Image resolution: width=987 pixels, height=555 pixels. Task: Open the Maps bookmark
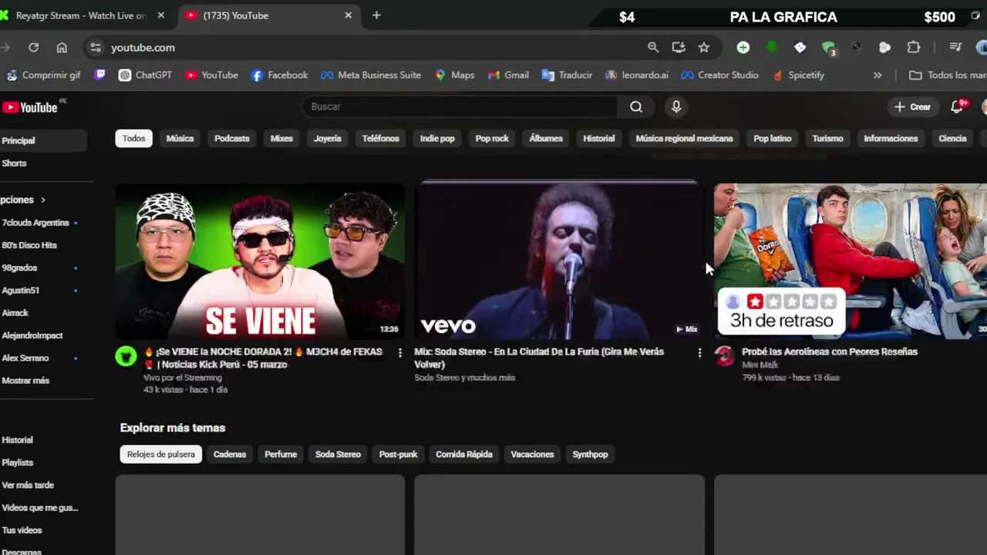(x=455, y=76)
